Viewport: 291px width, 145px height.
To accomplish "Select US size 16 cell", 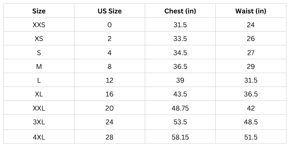I will [109, 94].
